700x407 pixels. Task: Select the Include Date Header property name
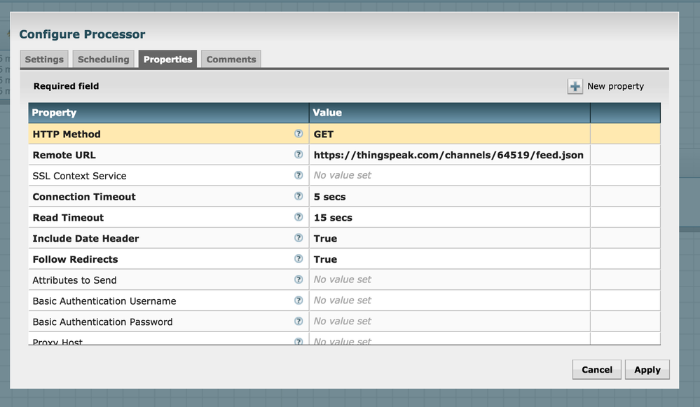click(x=85, y=238)
